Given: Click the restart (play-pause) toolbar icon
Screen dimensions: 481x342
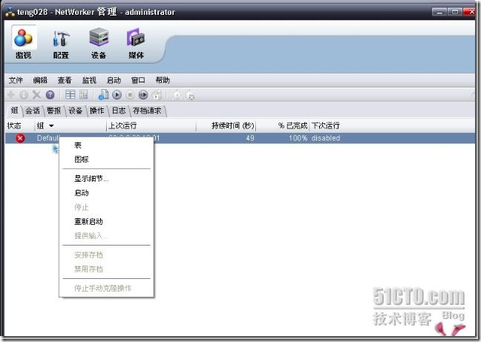Looking at the screenshot, I should point(143,95).
